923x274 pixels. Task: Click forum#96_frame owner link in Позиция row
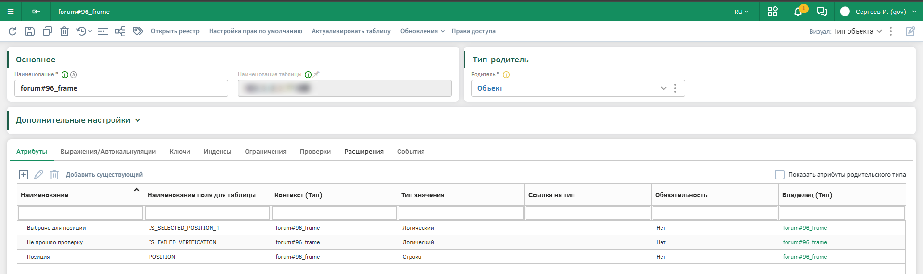coord(805,257)
